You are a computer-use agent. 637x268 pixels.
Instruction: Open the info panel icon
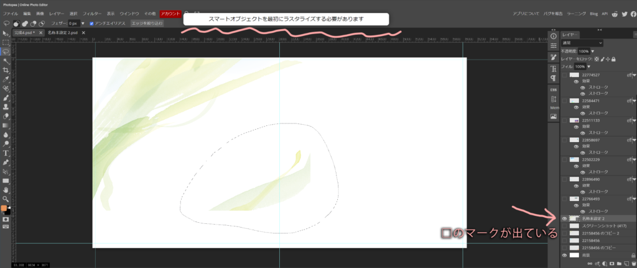553,36
